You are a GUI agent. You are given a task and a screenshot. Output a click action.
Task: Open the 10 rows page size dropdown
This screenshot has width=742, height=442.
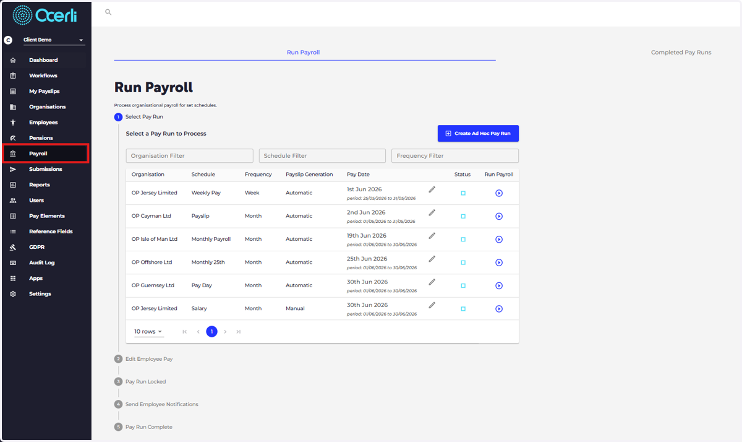(x=148, y=332)
